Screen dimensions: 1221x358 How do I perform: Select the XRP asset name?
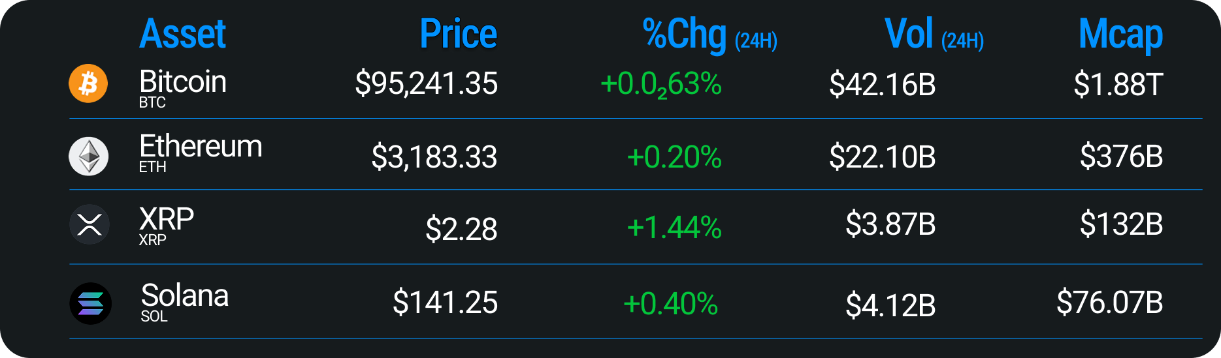166,220
